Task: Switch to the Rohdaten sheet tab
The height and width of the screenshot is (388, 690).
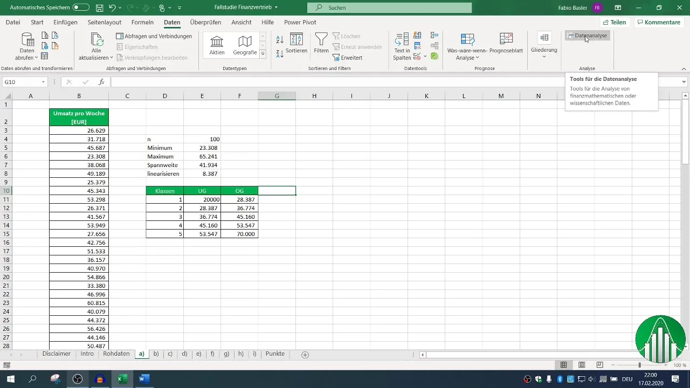Action: coord(116,354)
